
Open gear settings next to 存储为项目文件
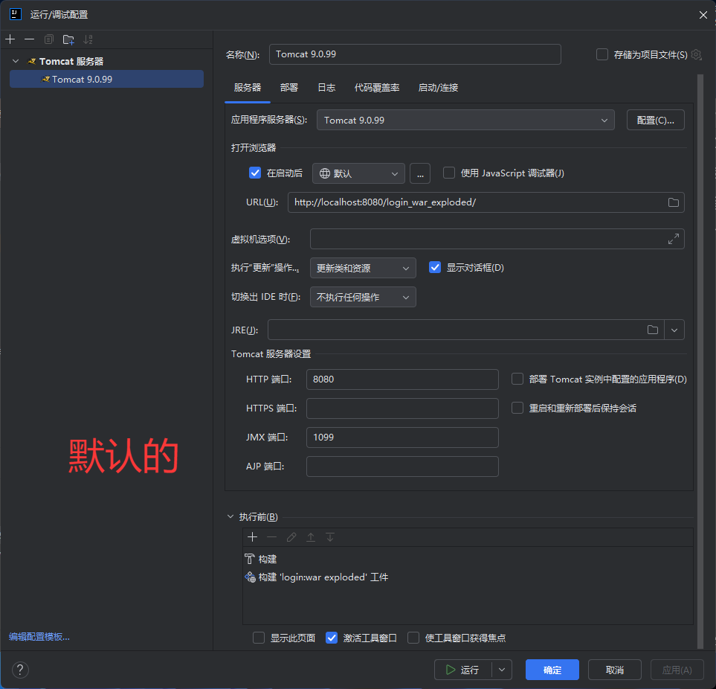(697, 55)
